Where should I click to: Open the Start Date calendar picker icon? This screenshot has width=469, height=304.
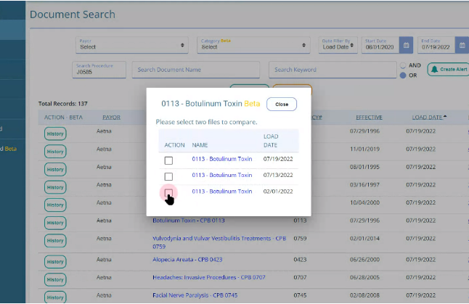[x=406, y=45]
